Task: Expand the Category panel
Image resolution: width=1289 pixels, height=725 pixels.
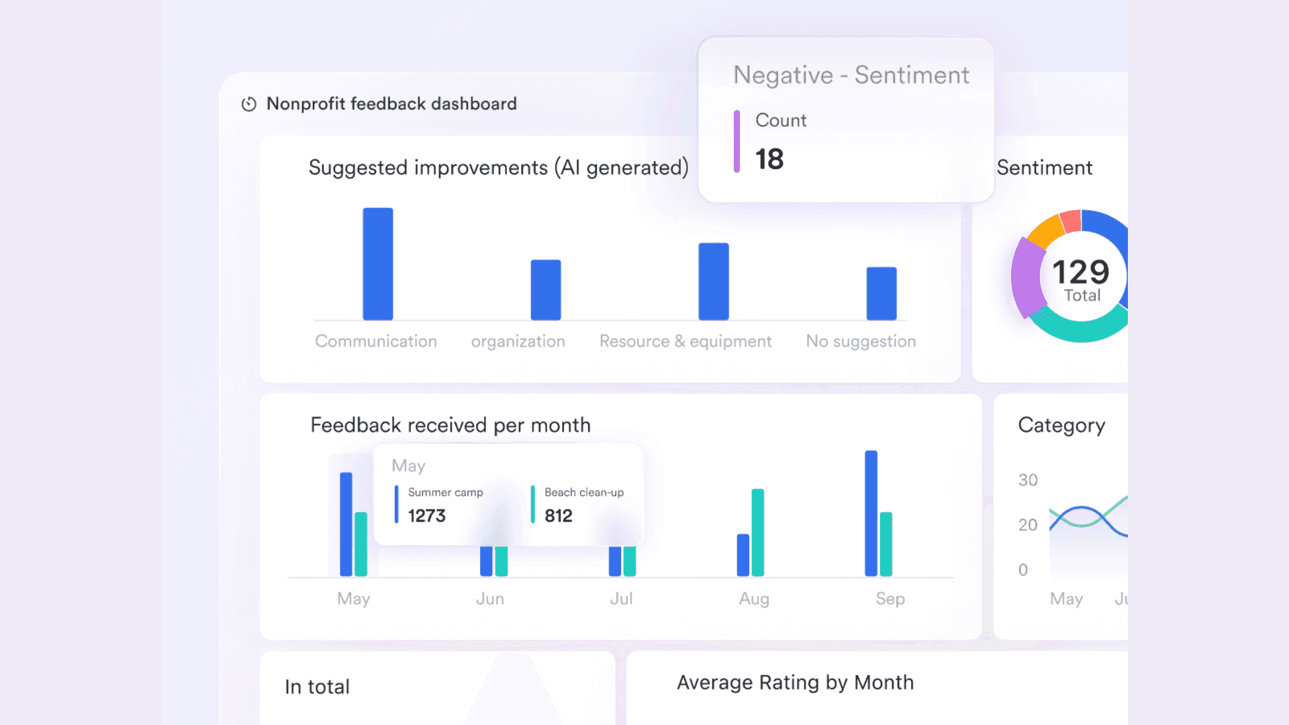Action: [1061, 425]
